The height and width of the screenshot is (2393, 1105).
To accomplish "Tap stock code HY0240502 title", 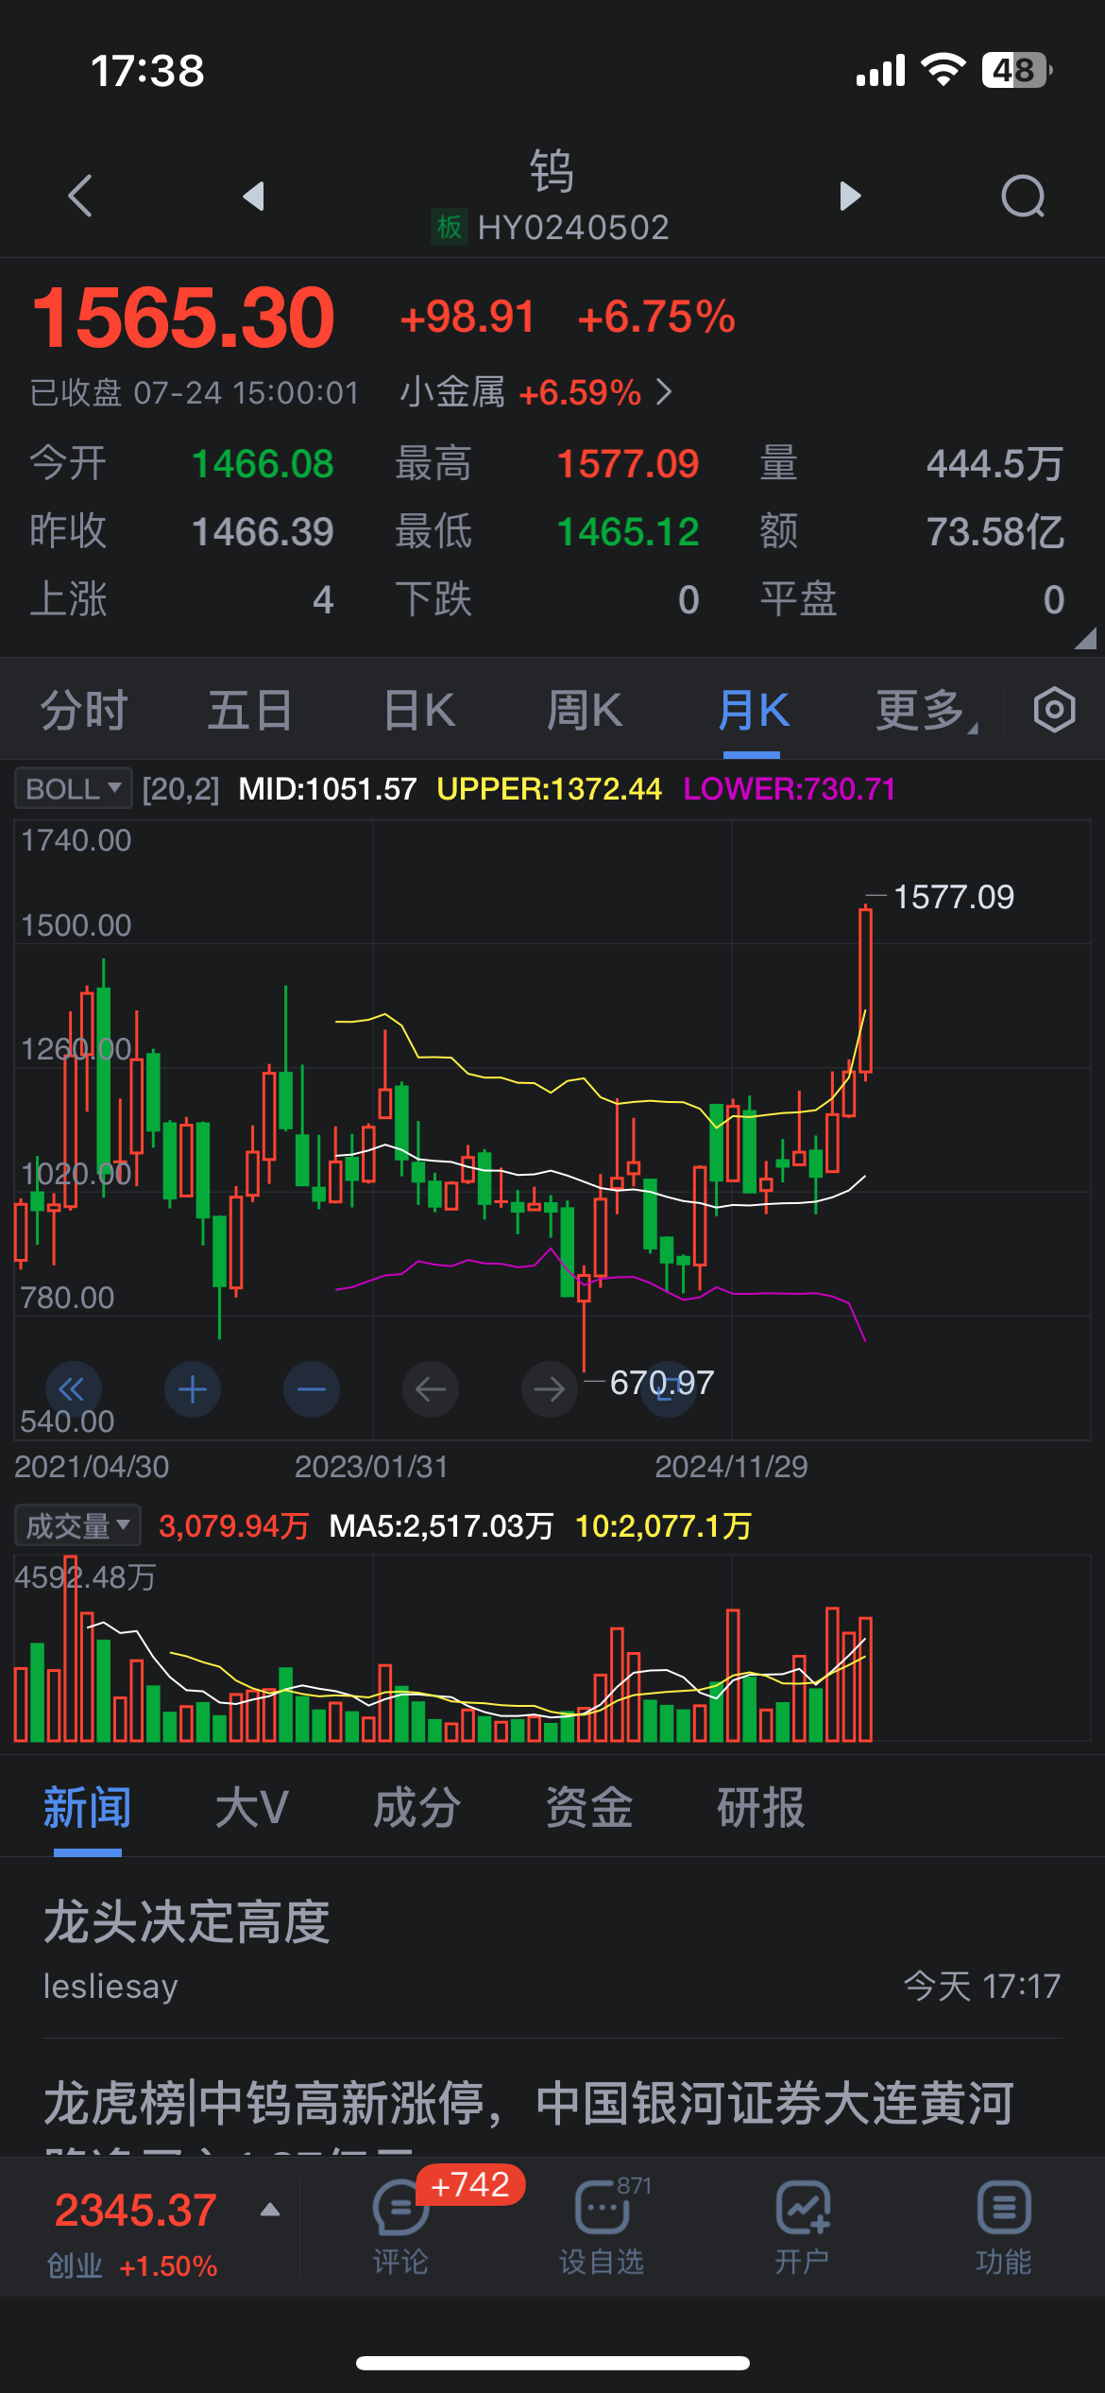I will (573, 227).
